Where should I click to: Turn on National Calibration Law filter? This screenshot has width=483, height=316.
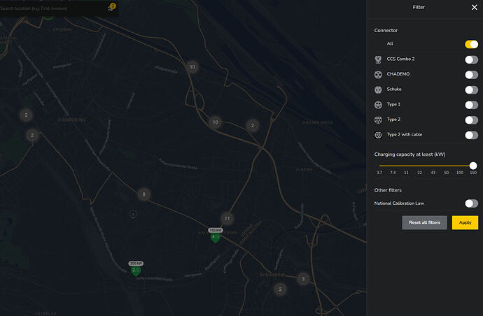coord(471,203)
